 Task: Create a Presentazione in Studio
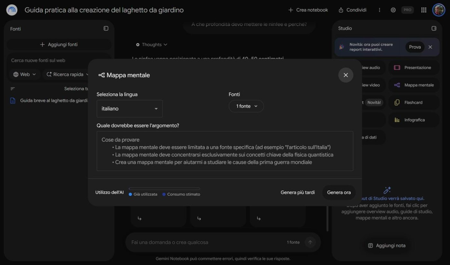pyautogui.click(x=414, y=68)
